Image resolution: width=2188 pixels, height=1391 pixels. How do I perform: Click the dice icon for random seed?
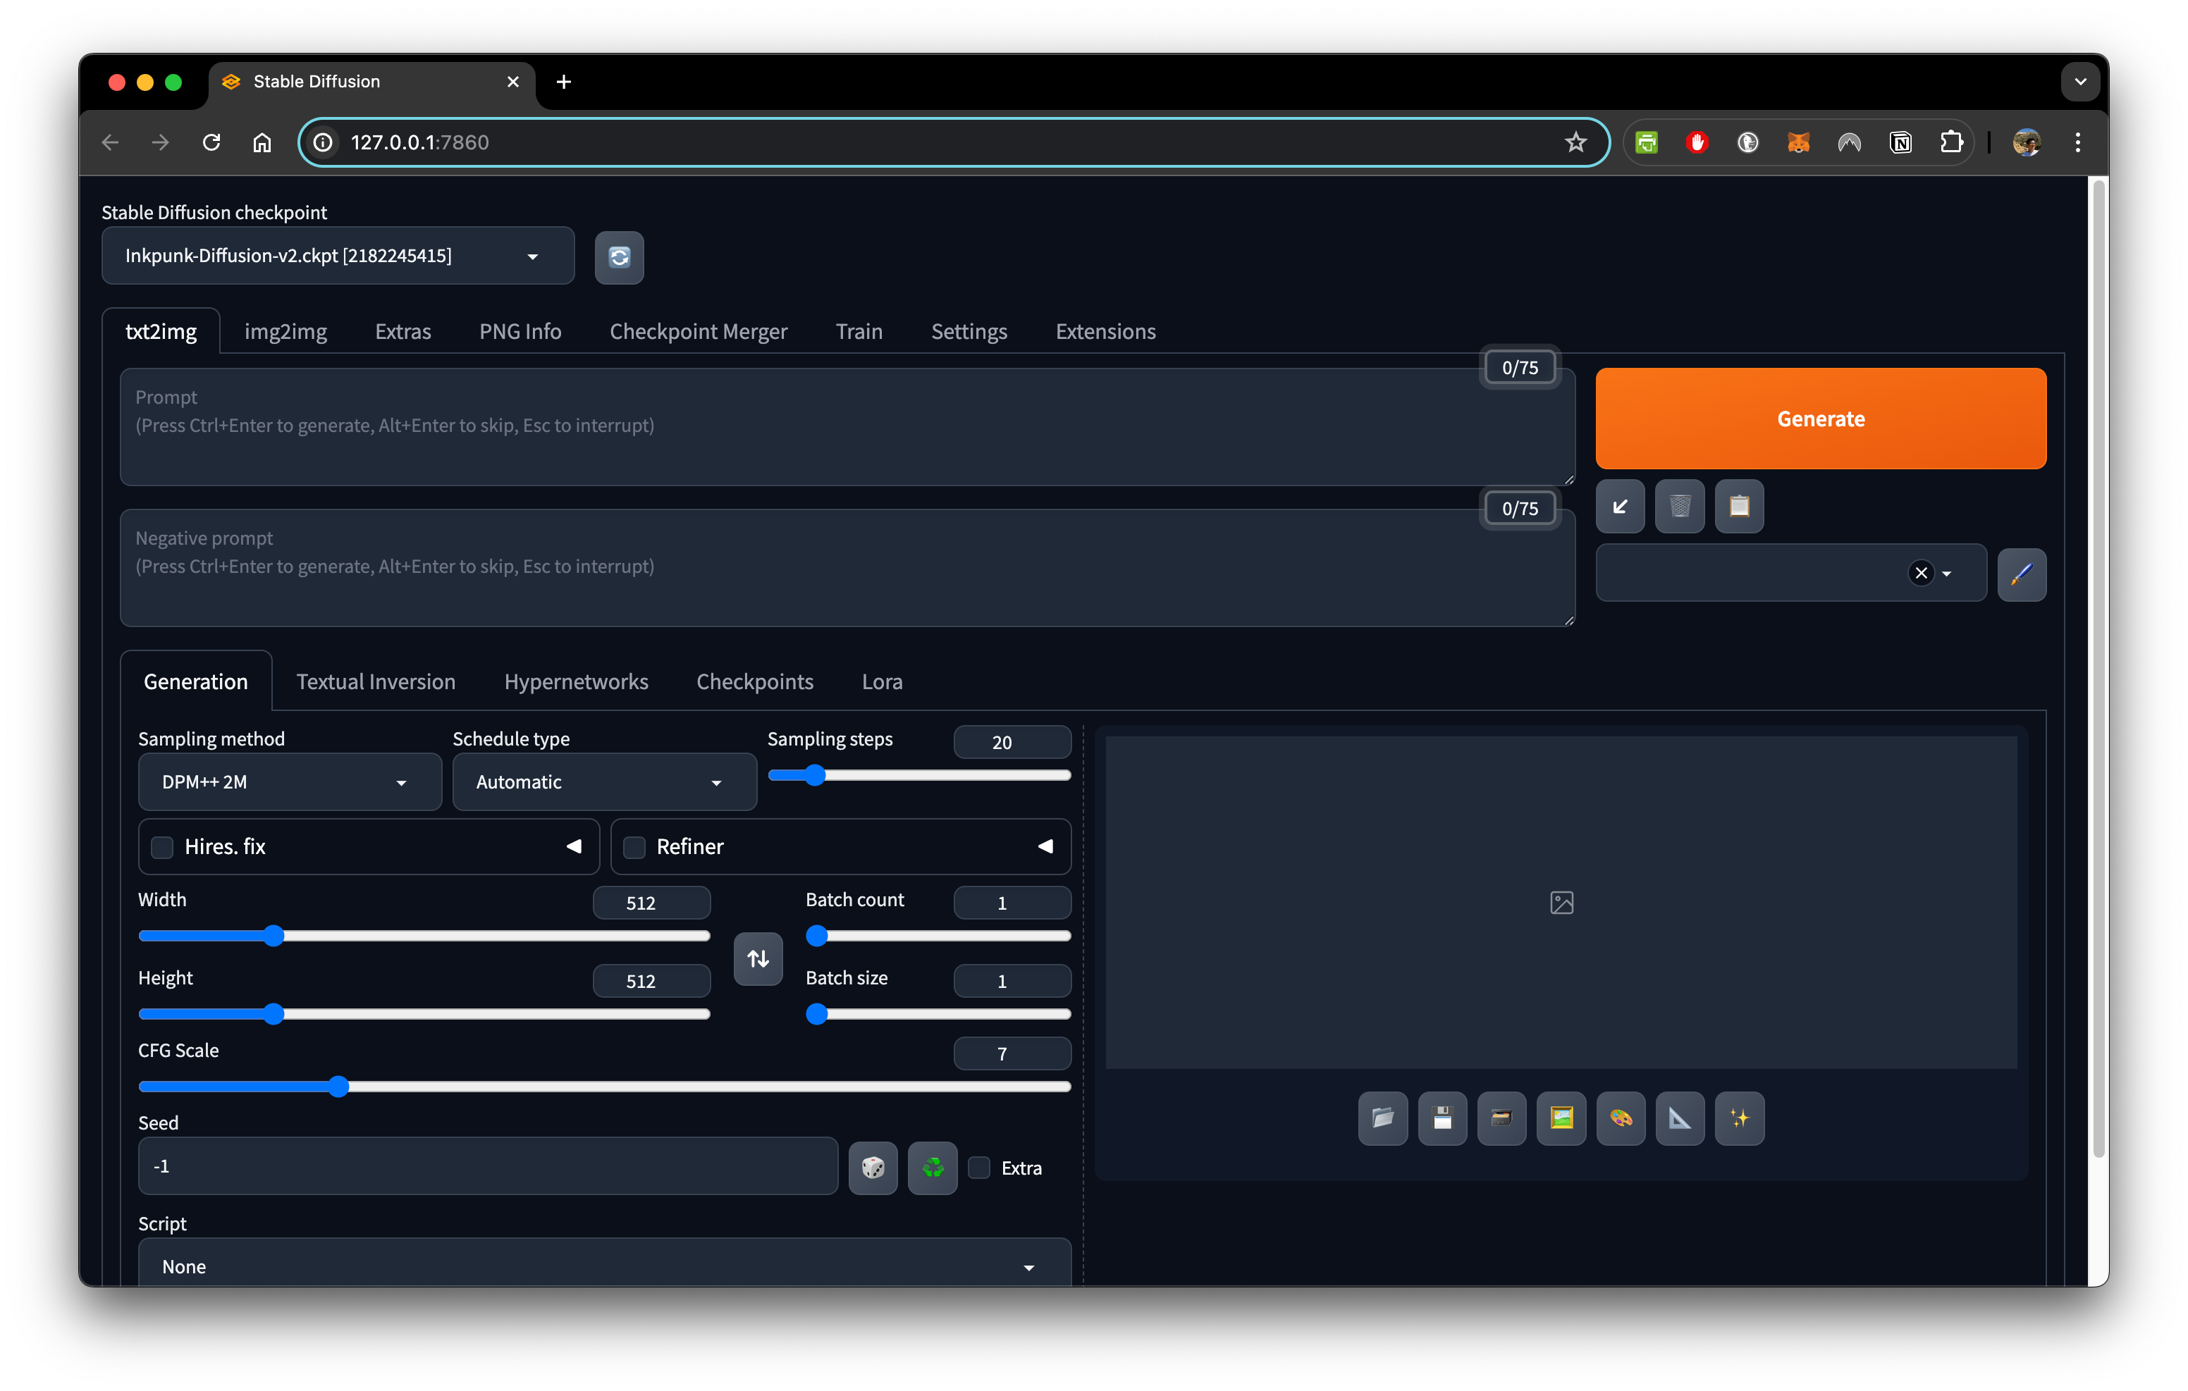(x=872, y=1168)
